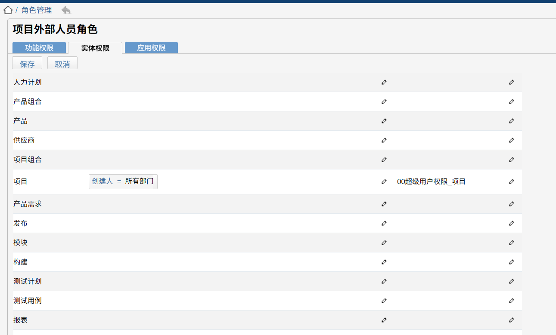Edit first pencil icon in 报表 row
This screenshot has width=556, height=335.
coord(384,320)
